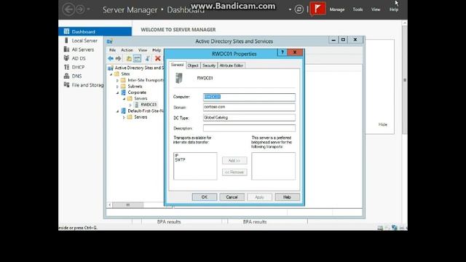Viewport: 466px width, 262px height.
Task: Open DNS in the sidebar
Action: [x=76, y=76]
